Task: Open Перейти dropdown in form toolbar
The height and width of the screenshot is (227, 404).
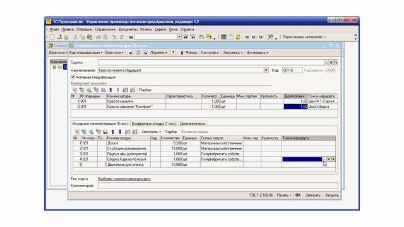Action: tap(158, 52)
